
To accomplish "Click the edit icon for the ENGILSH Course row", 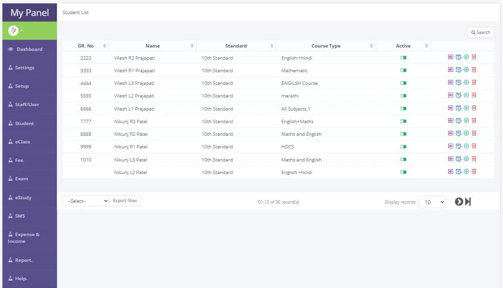I will pyautogui.click(x=459, y=82).
